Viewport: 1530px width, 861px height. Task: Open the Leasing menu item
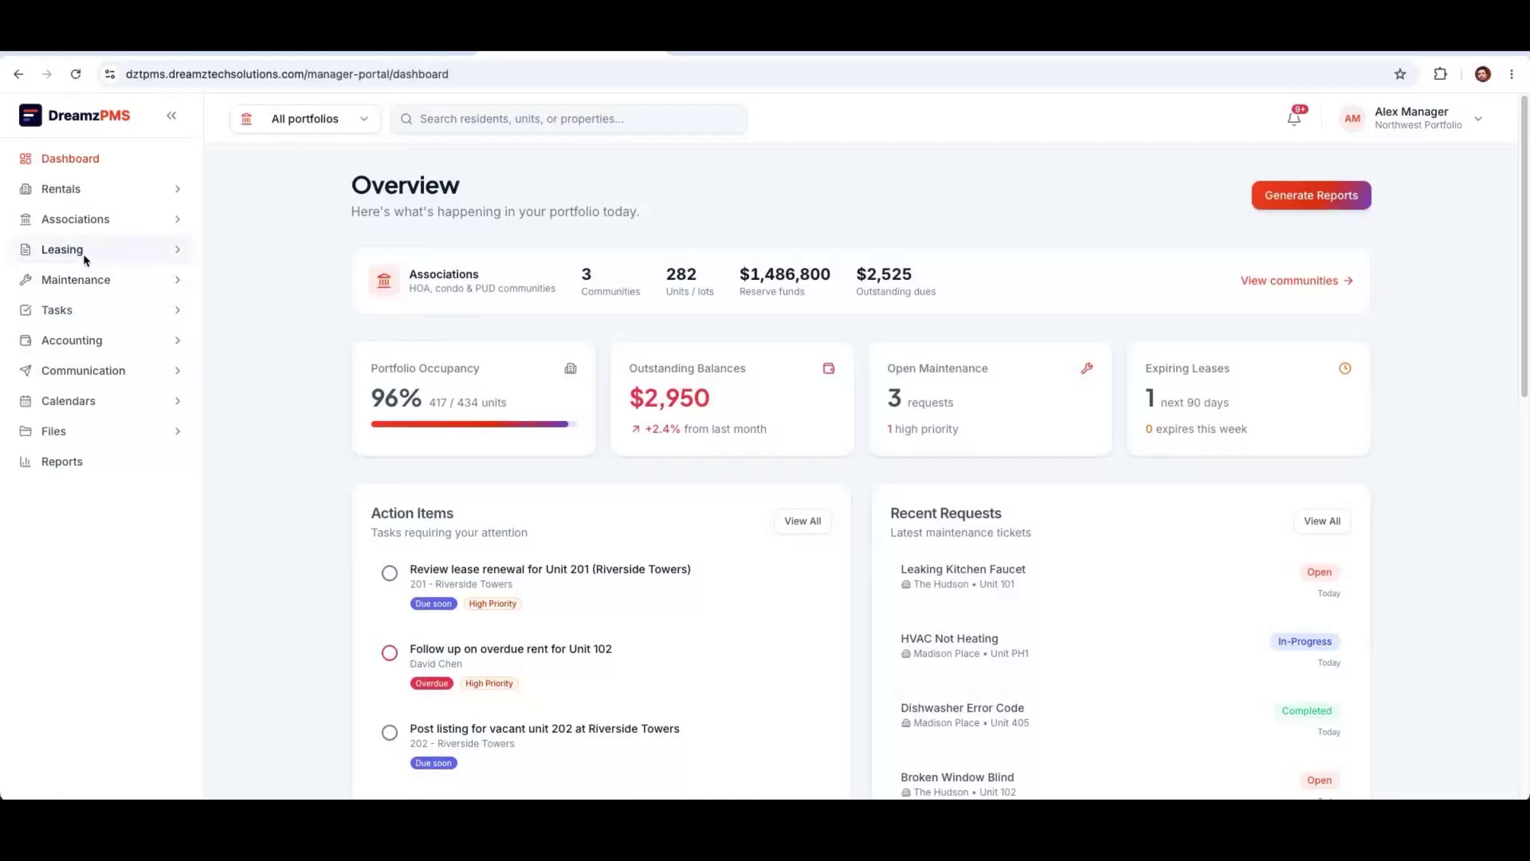tap(101, 249)
